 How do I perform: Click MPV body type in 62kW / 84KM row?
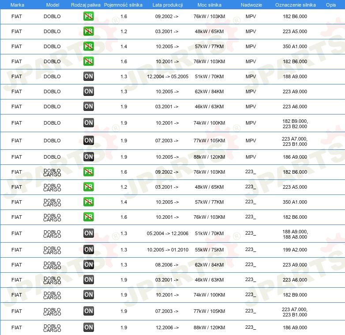pos(251,91)
